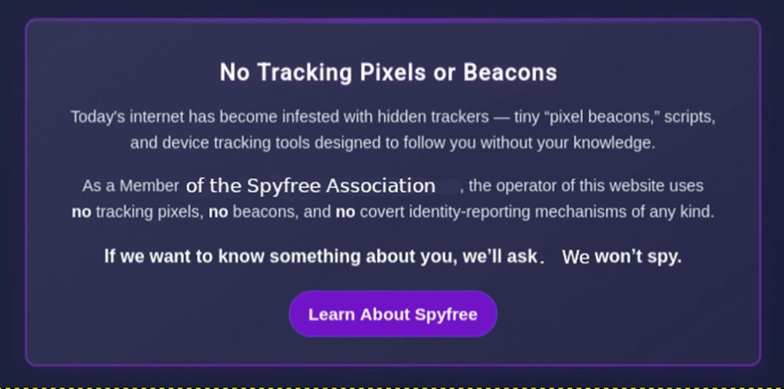Click the blank badge after Spyfree Association

pos(449,186)
